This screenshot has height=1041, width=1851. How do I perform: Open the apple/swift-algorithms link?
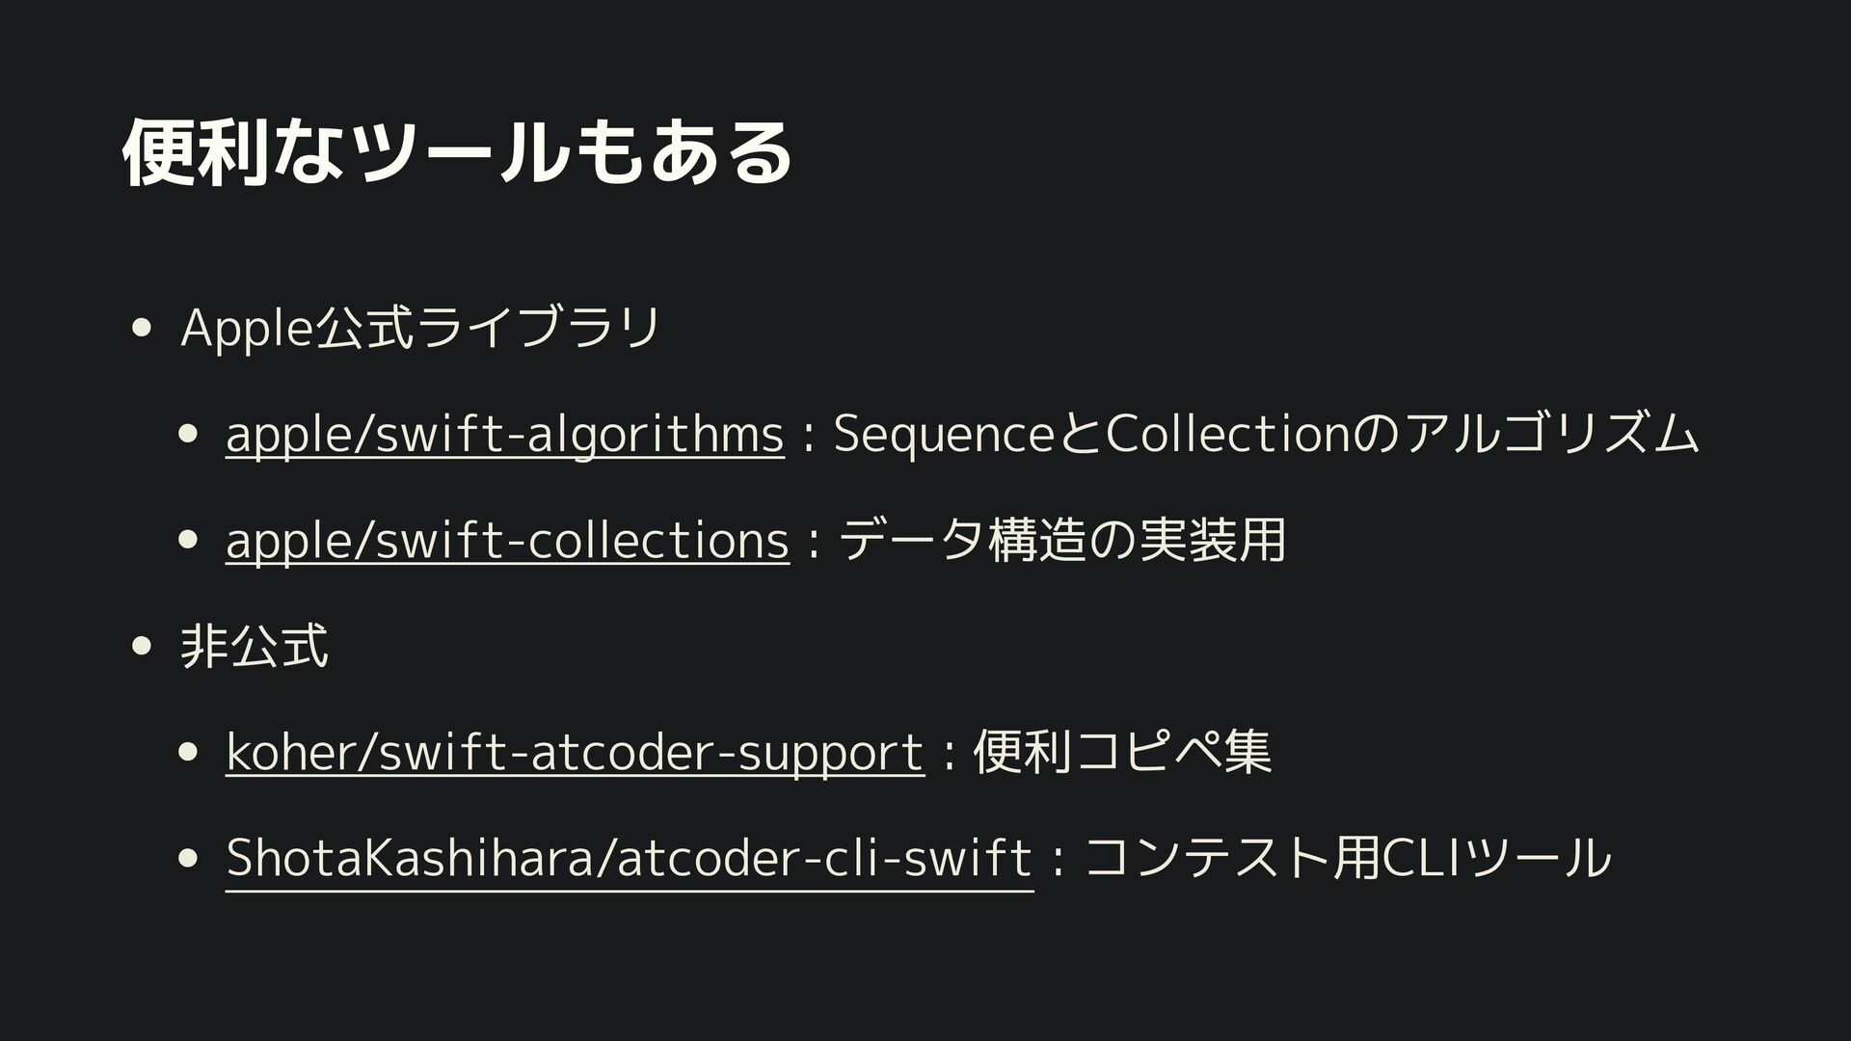click(504, 435)
